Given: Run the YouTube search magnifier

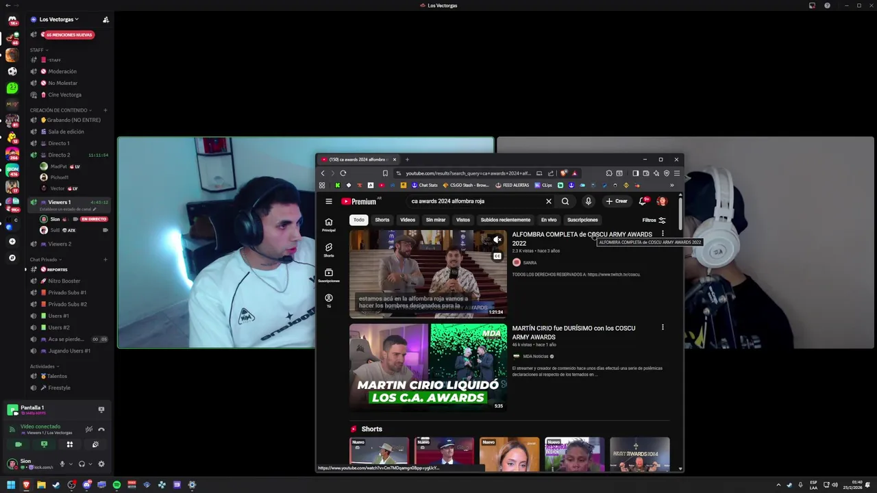Looking at the screenshot, I should pos(565,201).
